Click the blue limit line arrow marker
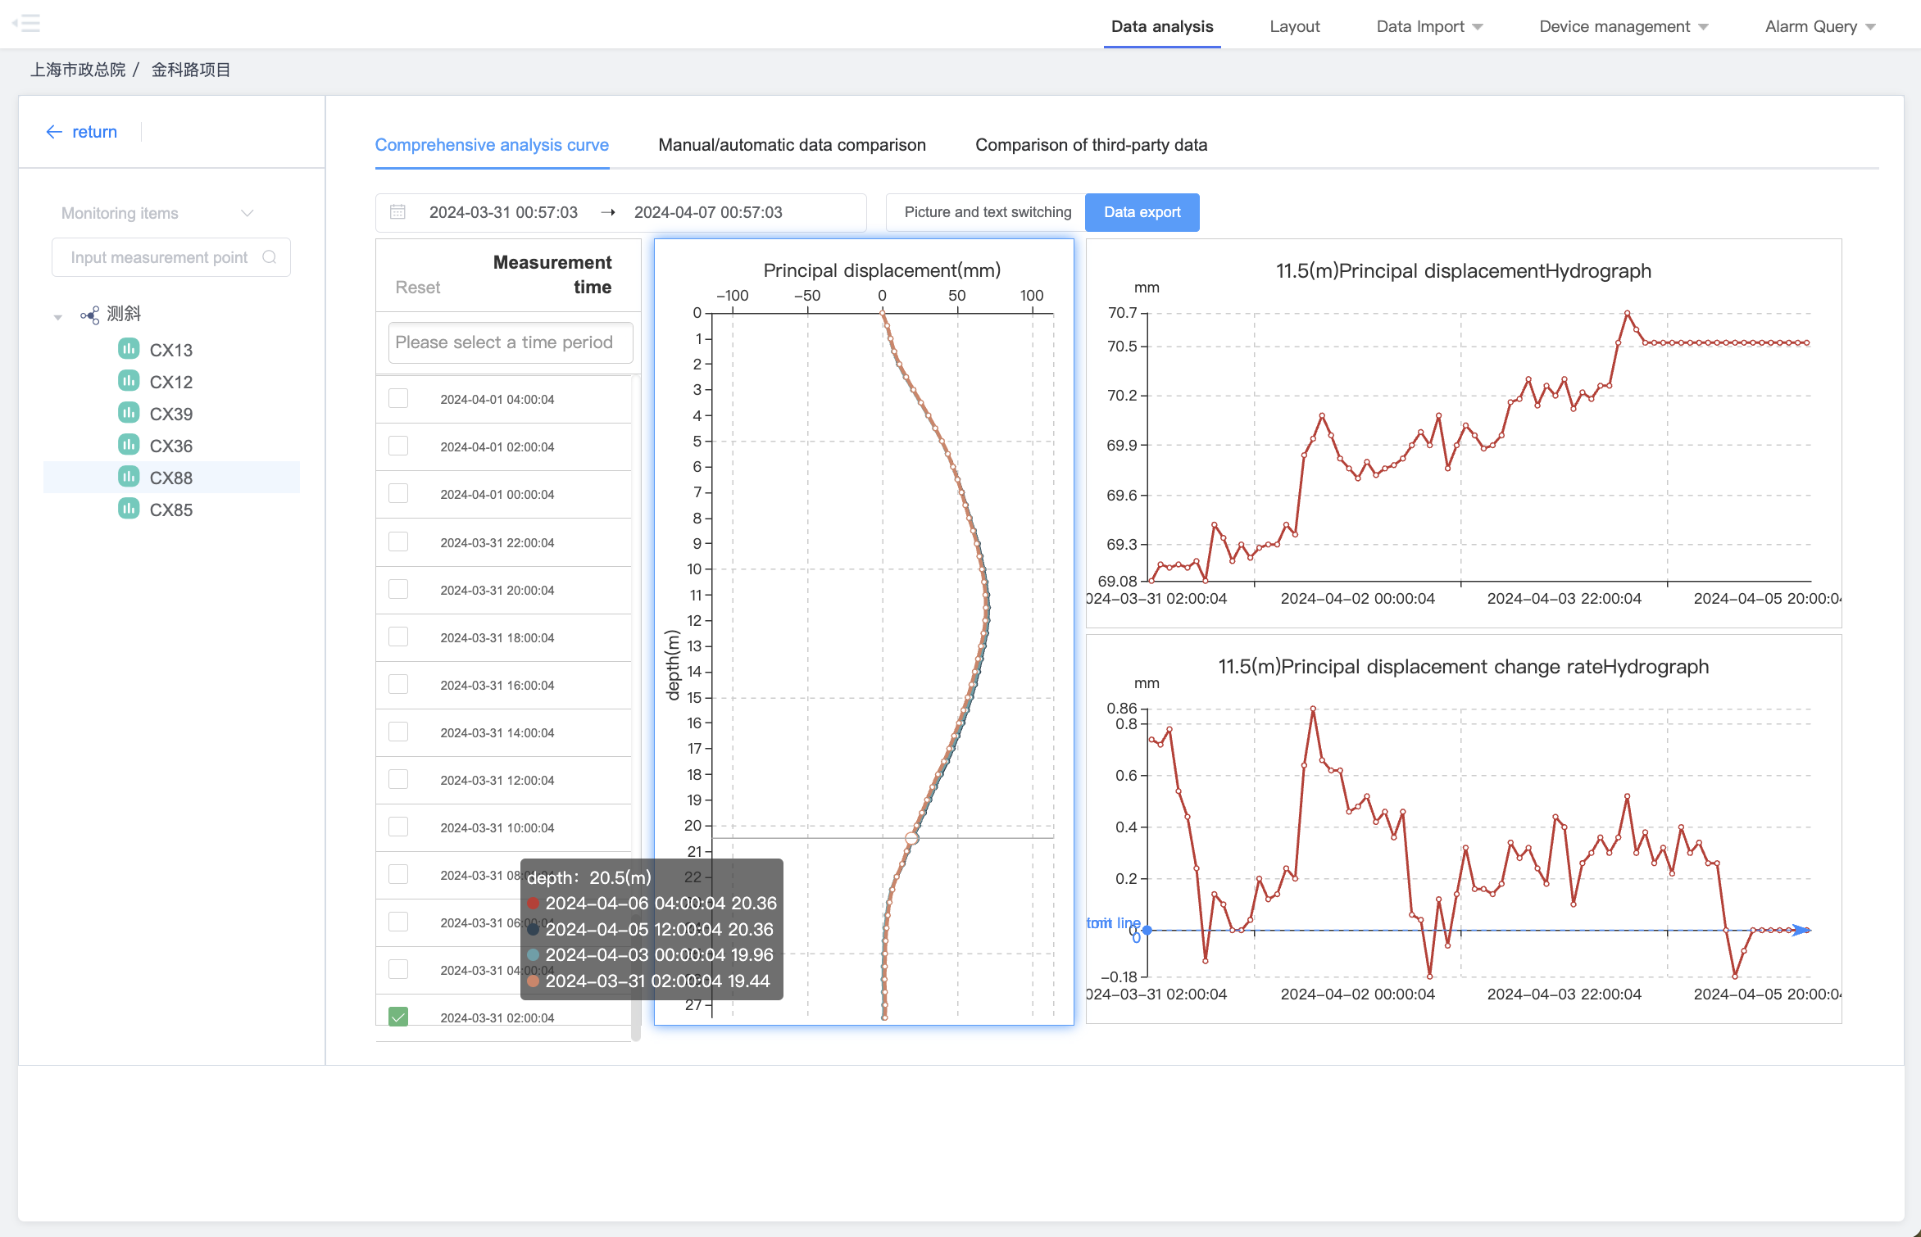The width and height of the screenshot is (1921, 1237). point(1801,930)
